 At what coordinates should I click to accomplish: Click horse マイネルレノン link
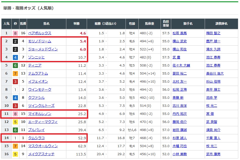point(40,114)
